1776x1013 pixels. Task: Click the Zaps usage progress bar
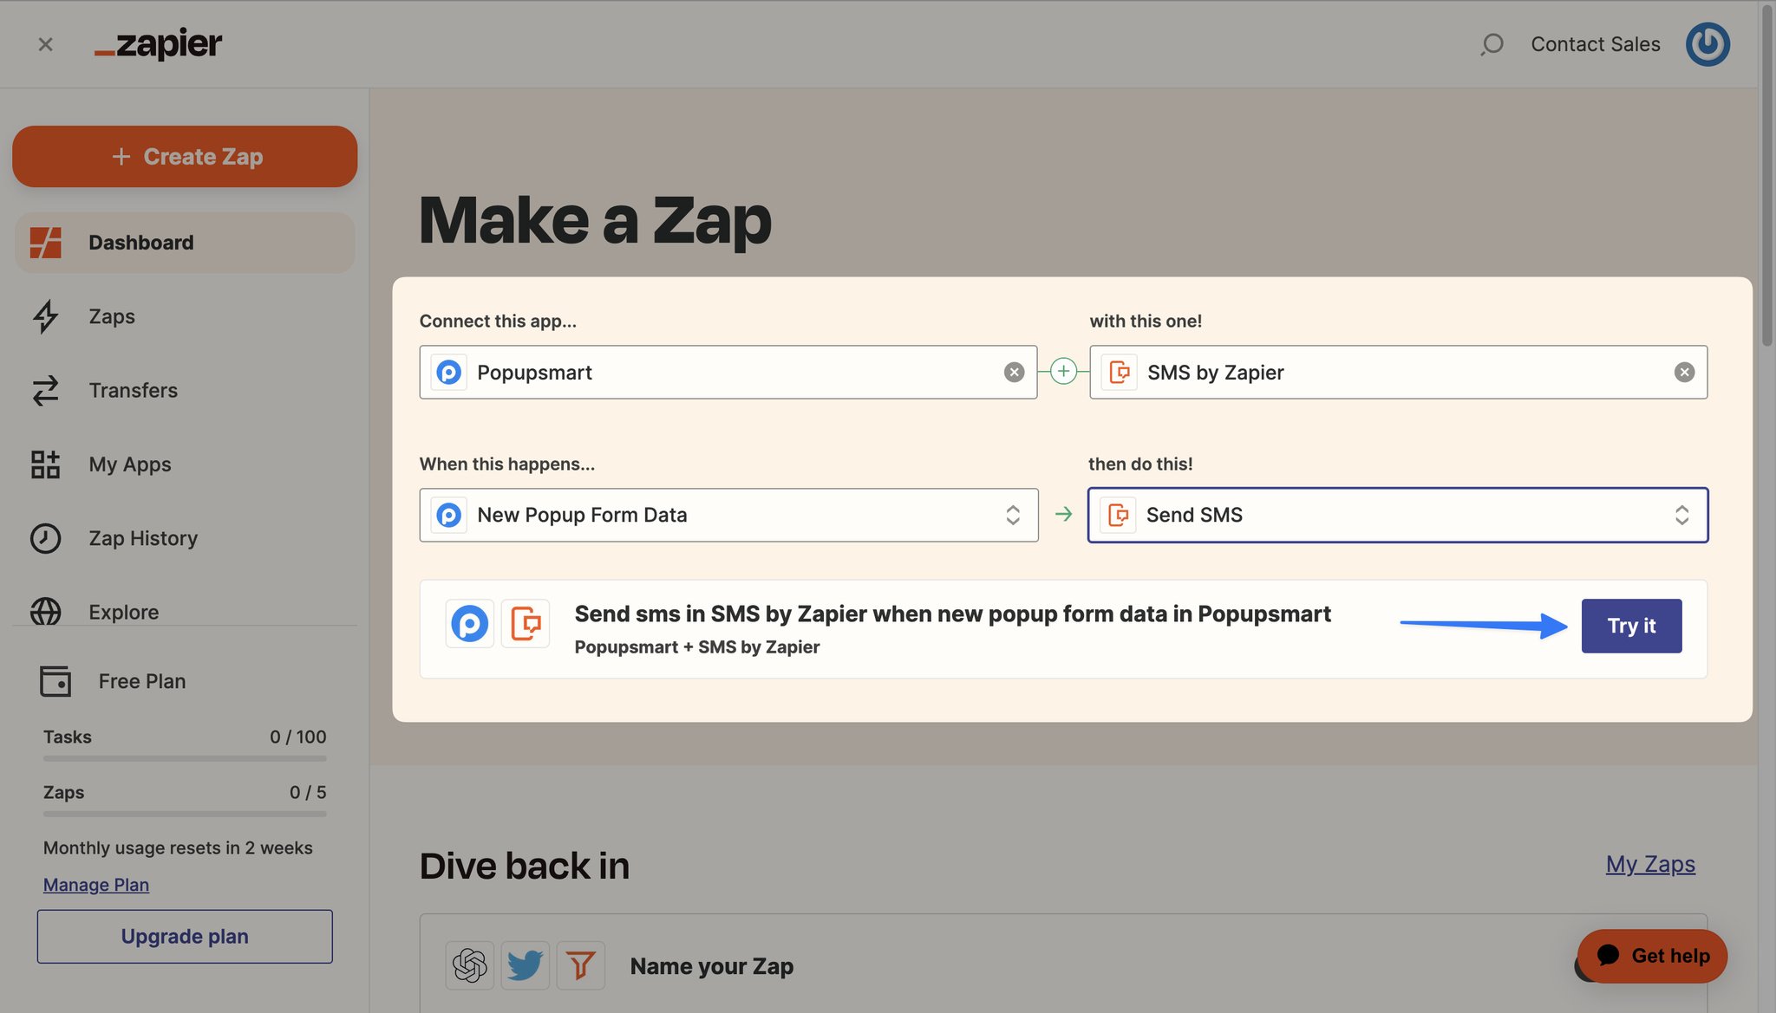point(185,814)
